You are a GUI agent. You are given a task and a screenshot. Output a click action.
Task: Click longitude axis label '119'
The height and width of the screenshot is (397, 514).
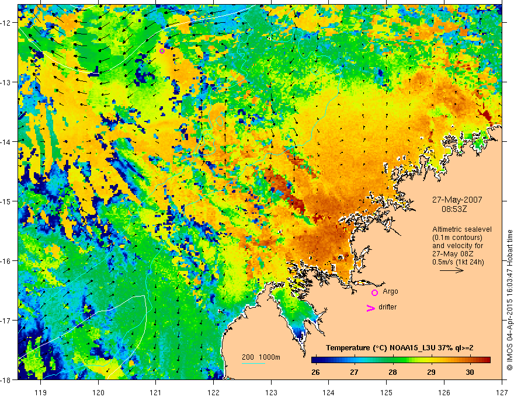pyautogui.click(x=41, y=392)
